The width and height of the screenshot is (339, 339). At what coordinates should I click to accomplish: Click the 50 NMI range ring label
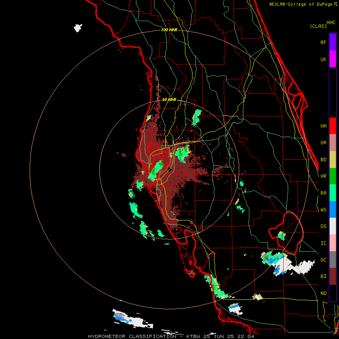click(x=169, y=99)
